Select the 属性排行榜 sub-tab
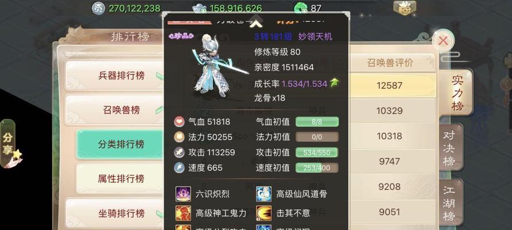 pos(120,178)
